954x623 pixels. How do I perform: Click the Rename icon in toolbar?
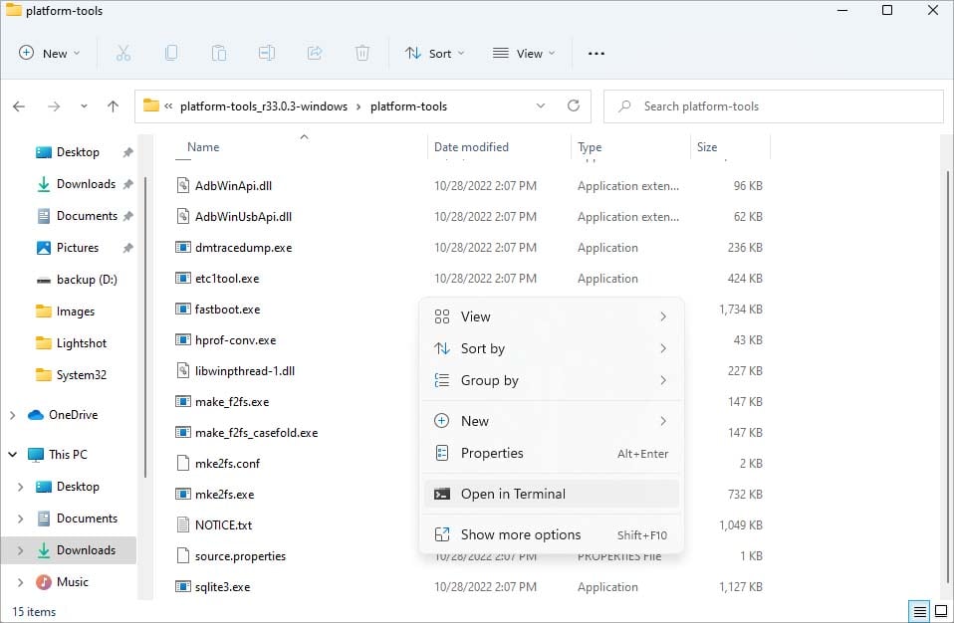pyautogui.click(x=267, y=54)
